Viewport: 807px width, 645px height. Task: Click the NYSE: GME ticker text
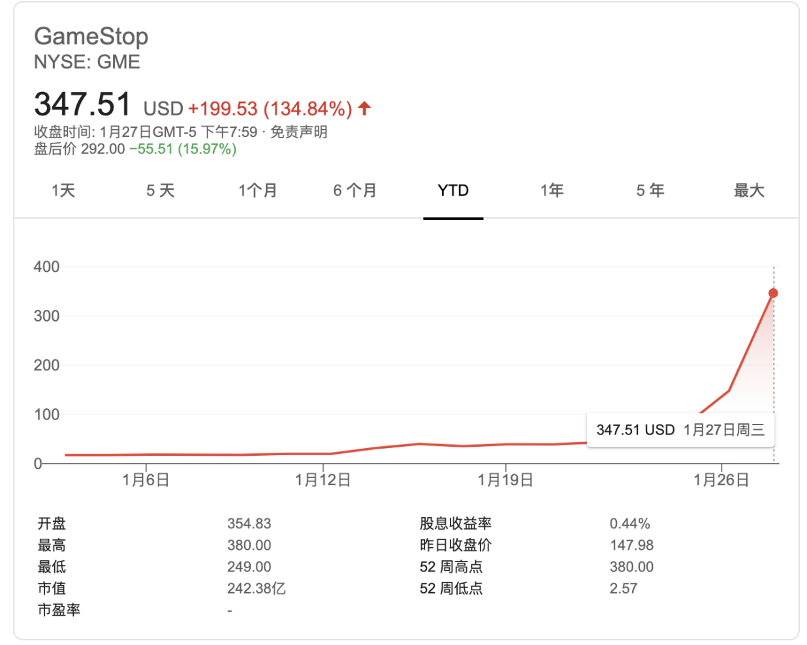pos(87,62)
